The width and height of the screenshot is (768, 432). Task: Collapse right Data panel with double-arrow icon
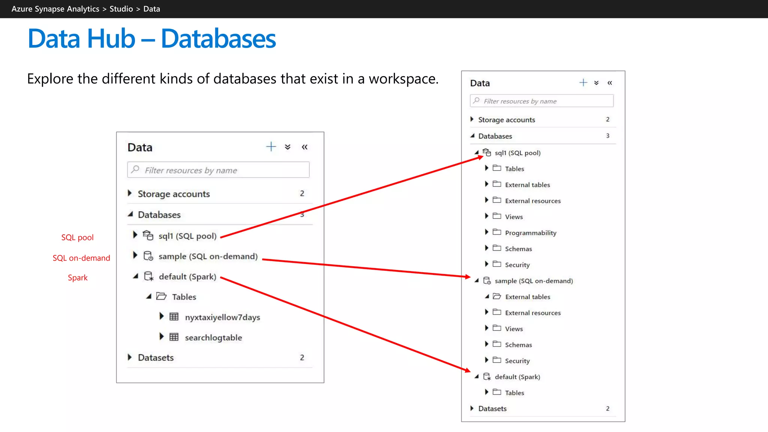point(610,83)
